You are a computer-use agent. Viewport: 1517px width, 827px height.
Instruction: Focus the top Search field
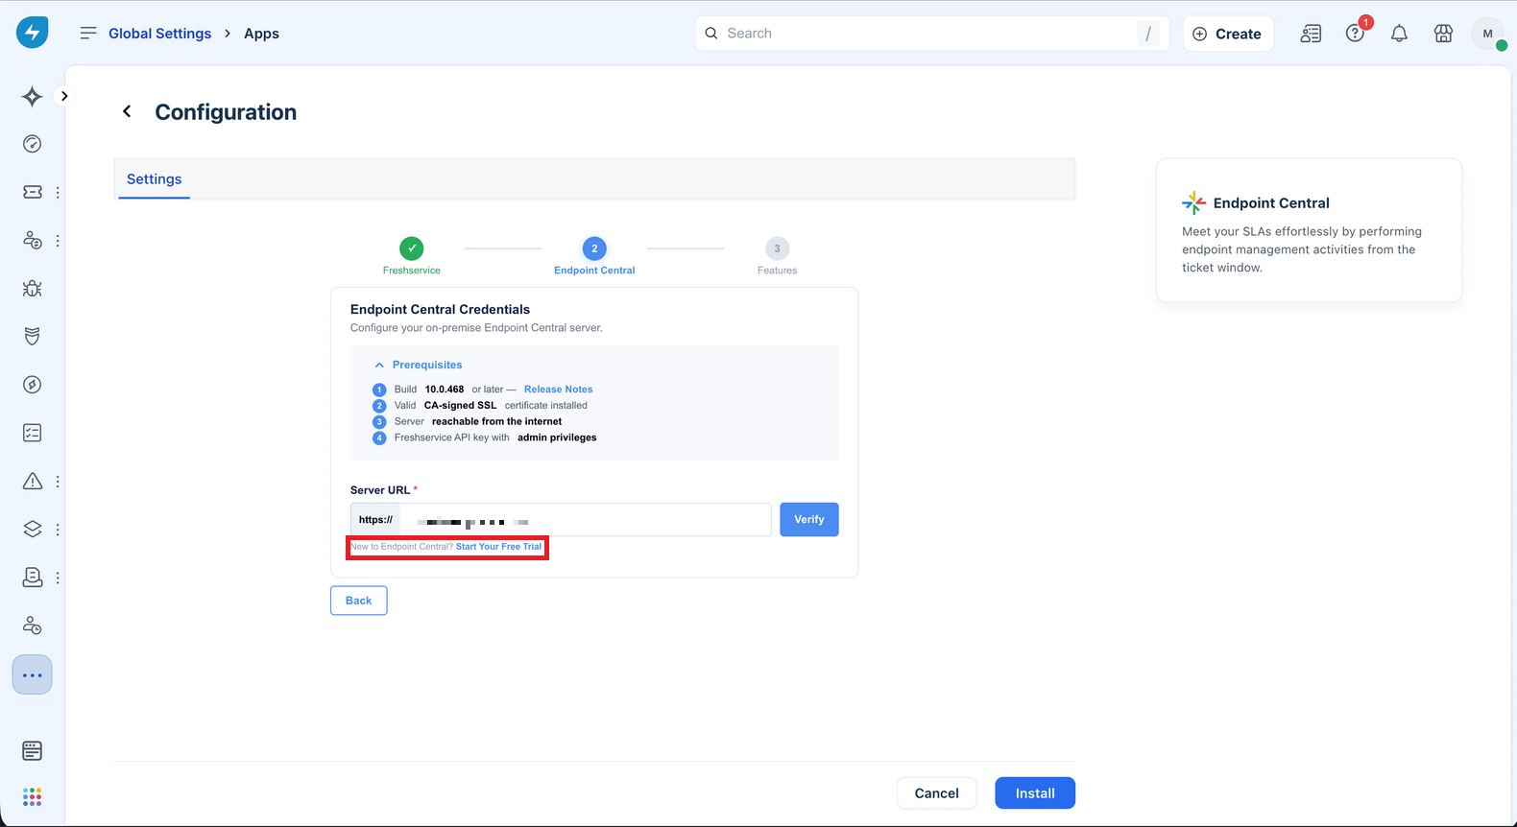point(931,34)
